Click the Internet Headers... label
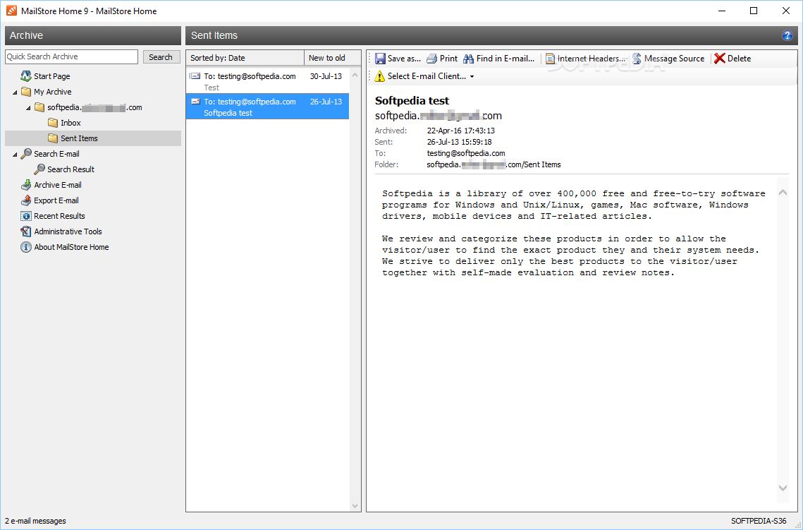The height and width of the screenshot is (530, 803). (x=591, y=59)
